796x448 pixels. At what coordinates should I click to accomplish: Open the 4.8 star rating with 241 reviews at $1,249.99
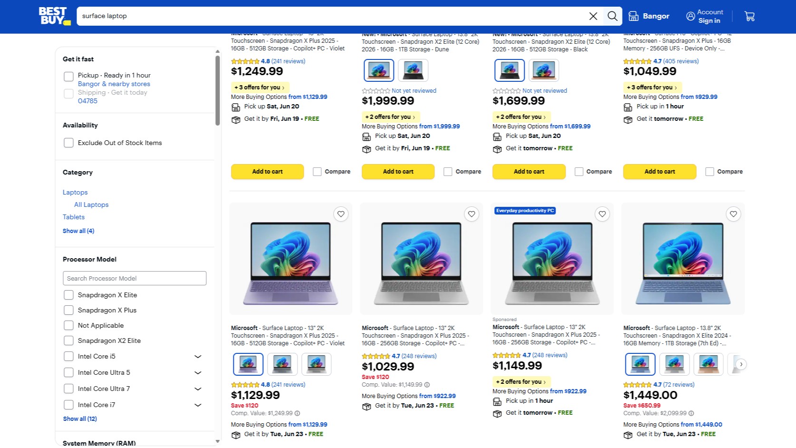coord(268,61)
